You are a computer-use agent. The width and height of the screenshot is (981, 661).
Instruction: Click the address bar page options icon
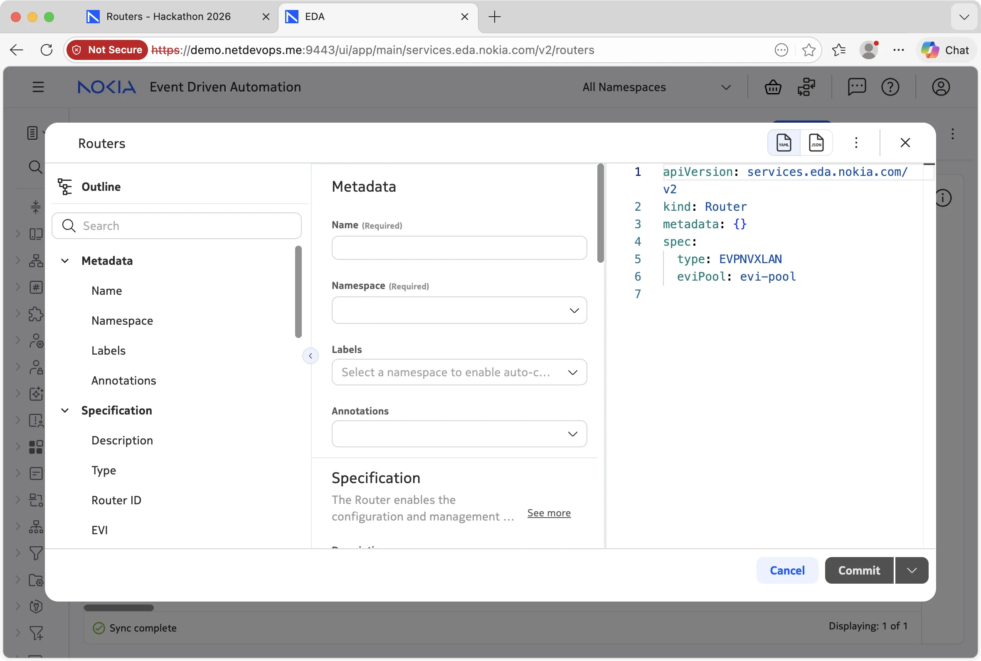tap(781, 50)
